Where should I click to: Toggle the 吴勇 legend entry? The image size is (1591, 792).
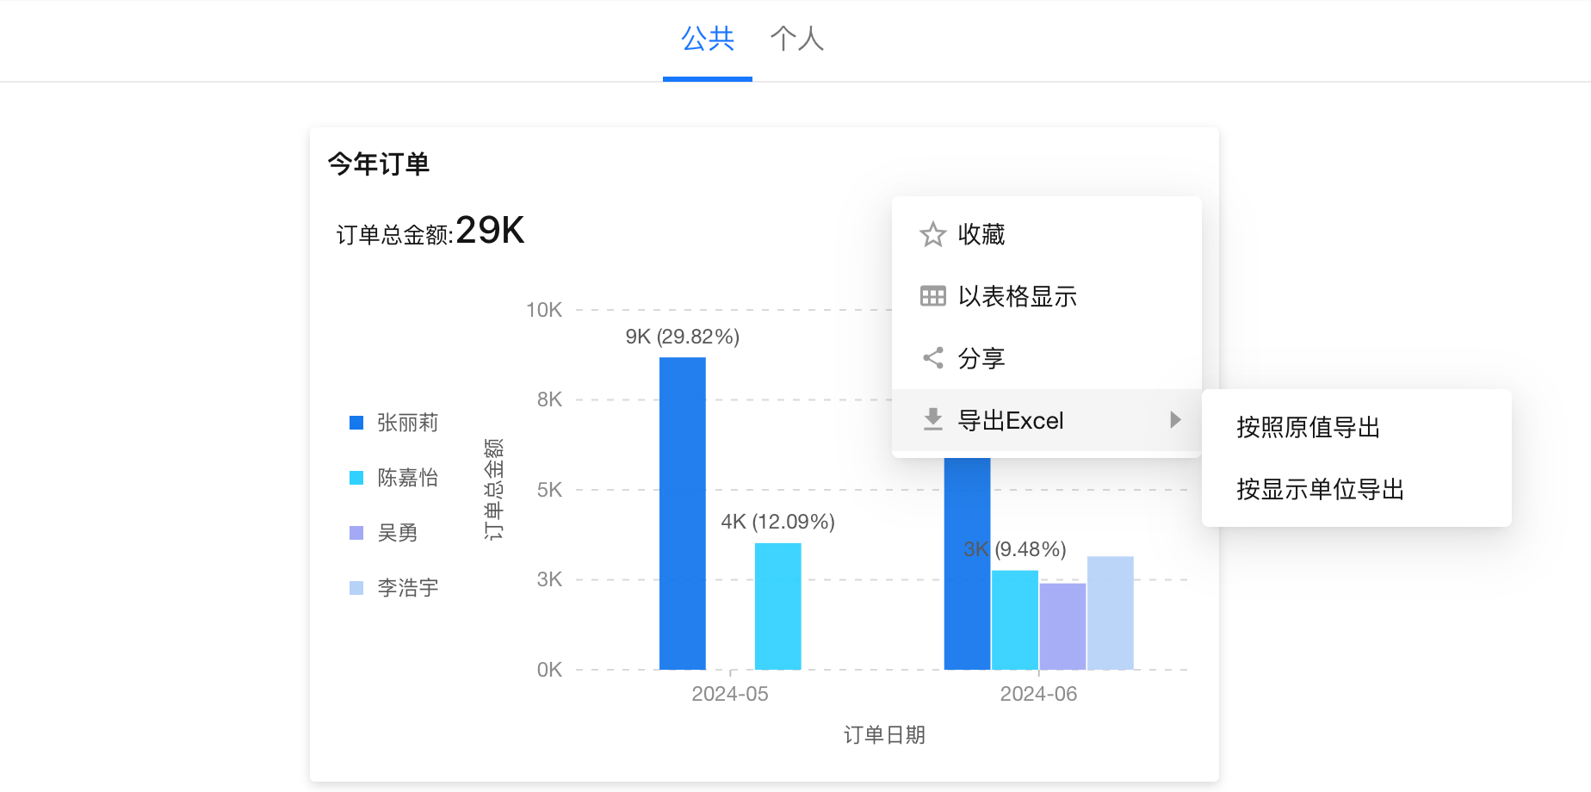397,533
